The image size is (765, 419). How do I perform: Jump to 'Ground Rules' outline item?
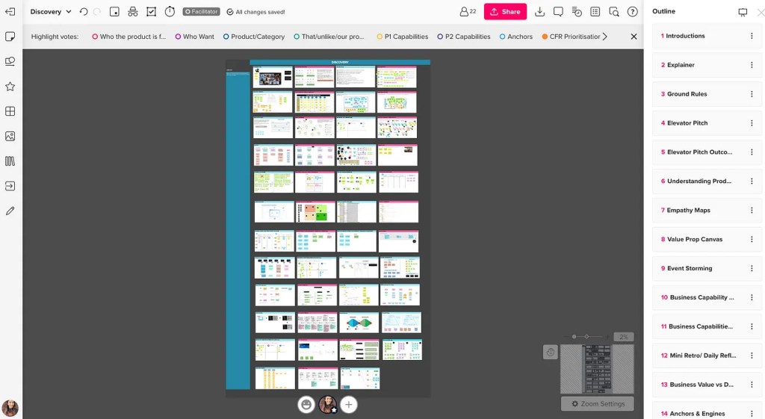coord(687,94)
